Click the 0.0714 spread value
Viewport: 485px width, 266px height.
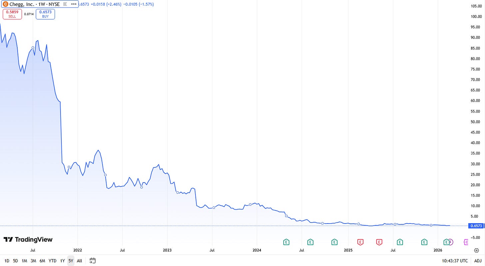tap(29, 14)
